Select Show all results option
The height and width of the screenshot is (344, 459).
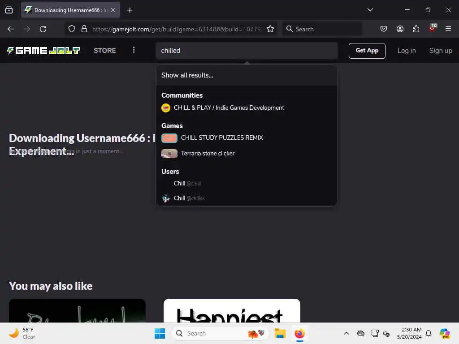247,75
